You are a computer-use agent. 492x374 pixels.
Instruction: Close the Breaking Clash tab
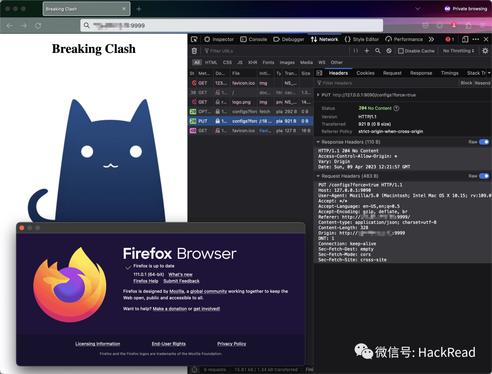point(124,9)
